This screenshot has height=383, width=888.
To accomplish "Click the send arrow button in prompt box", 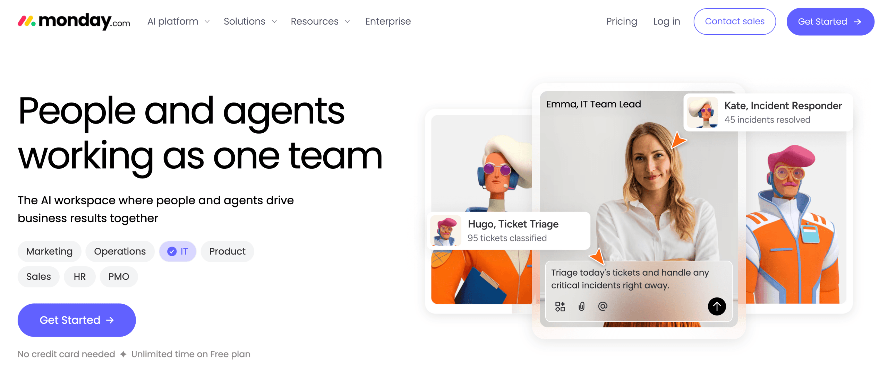I will [x=717, y=306].
